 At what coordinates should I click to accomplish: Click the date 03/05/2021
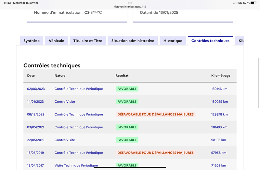[x=36, y=127]
